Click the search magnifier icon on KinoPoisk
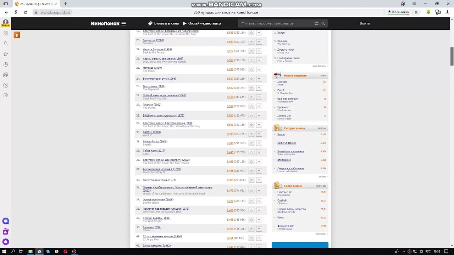Screen dimensions: 454x255 [323, 23]
